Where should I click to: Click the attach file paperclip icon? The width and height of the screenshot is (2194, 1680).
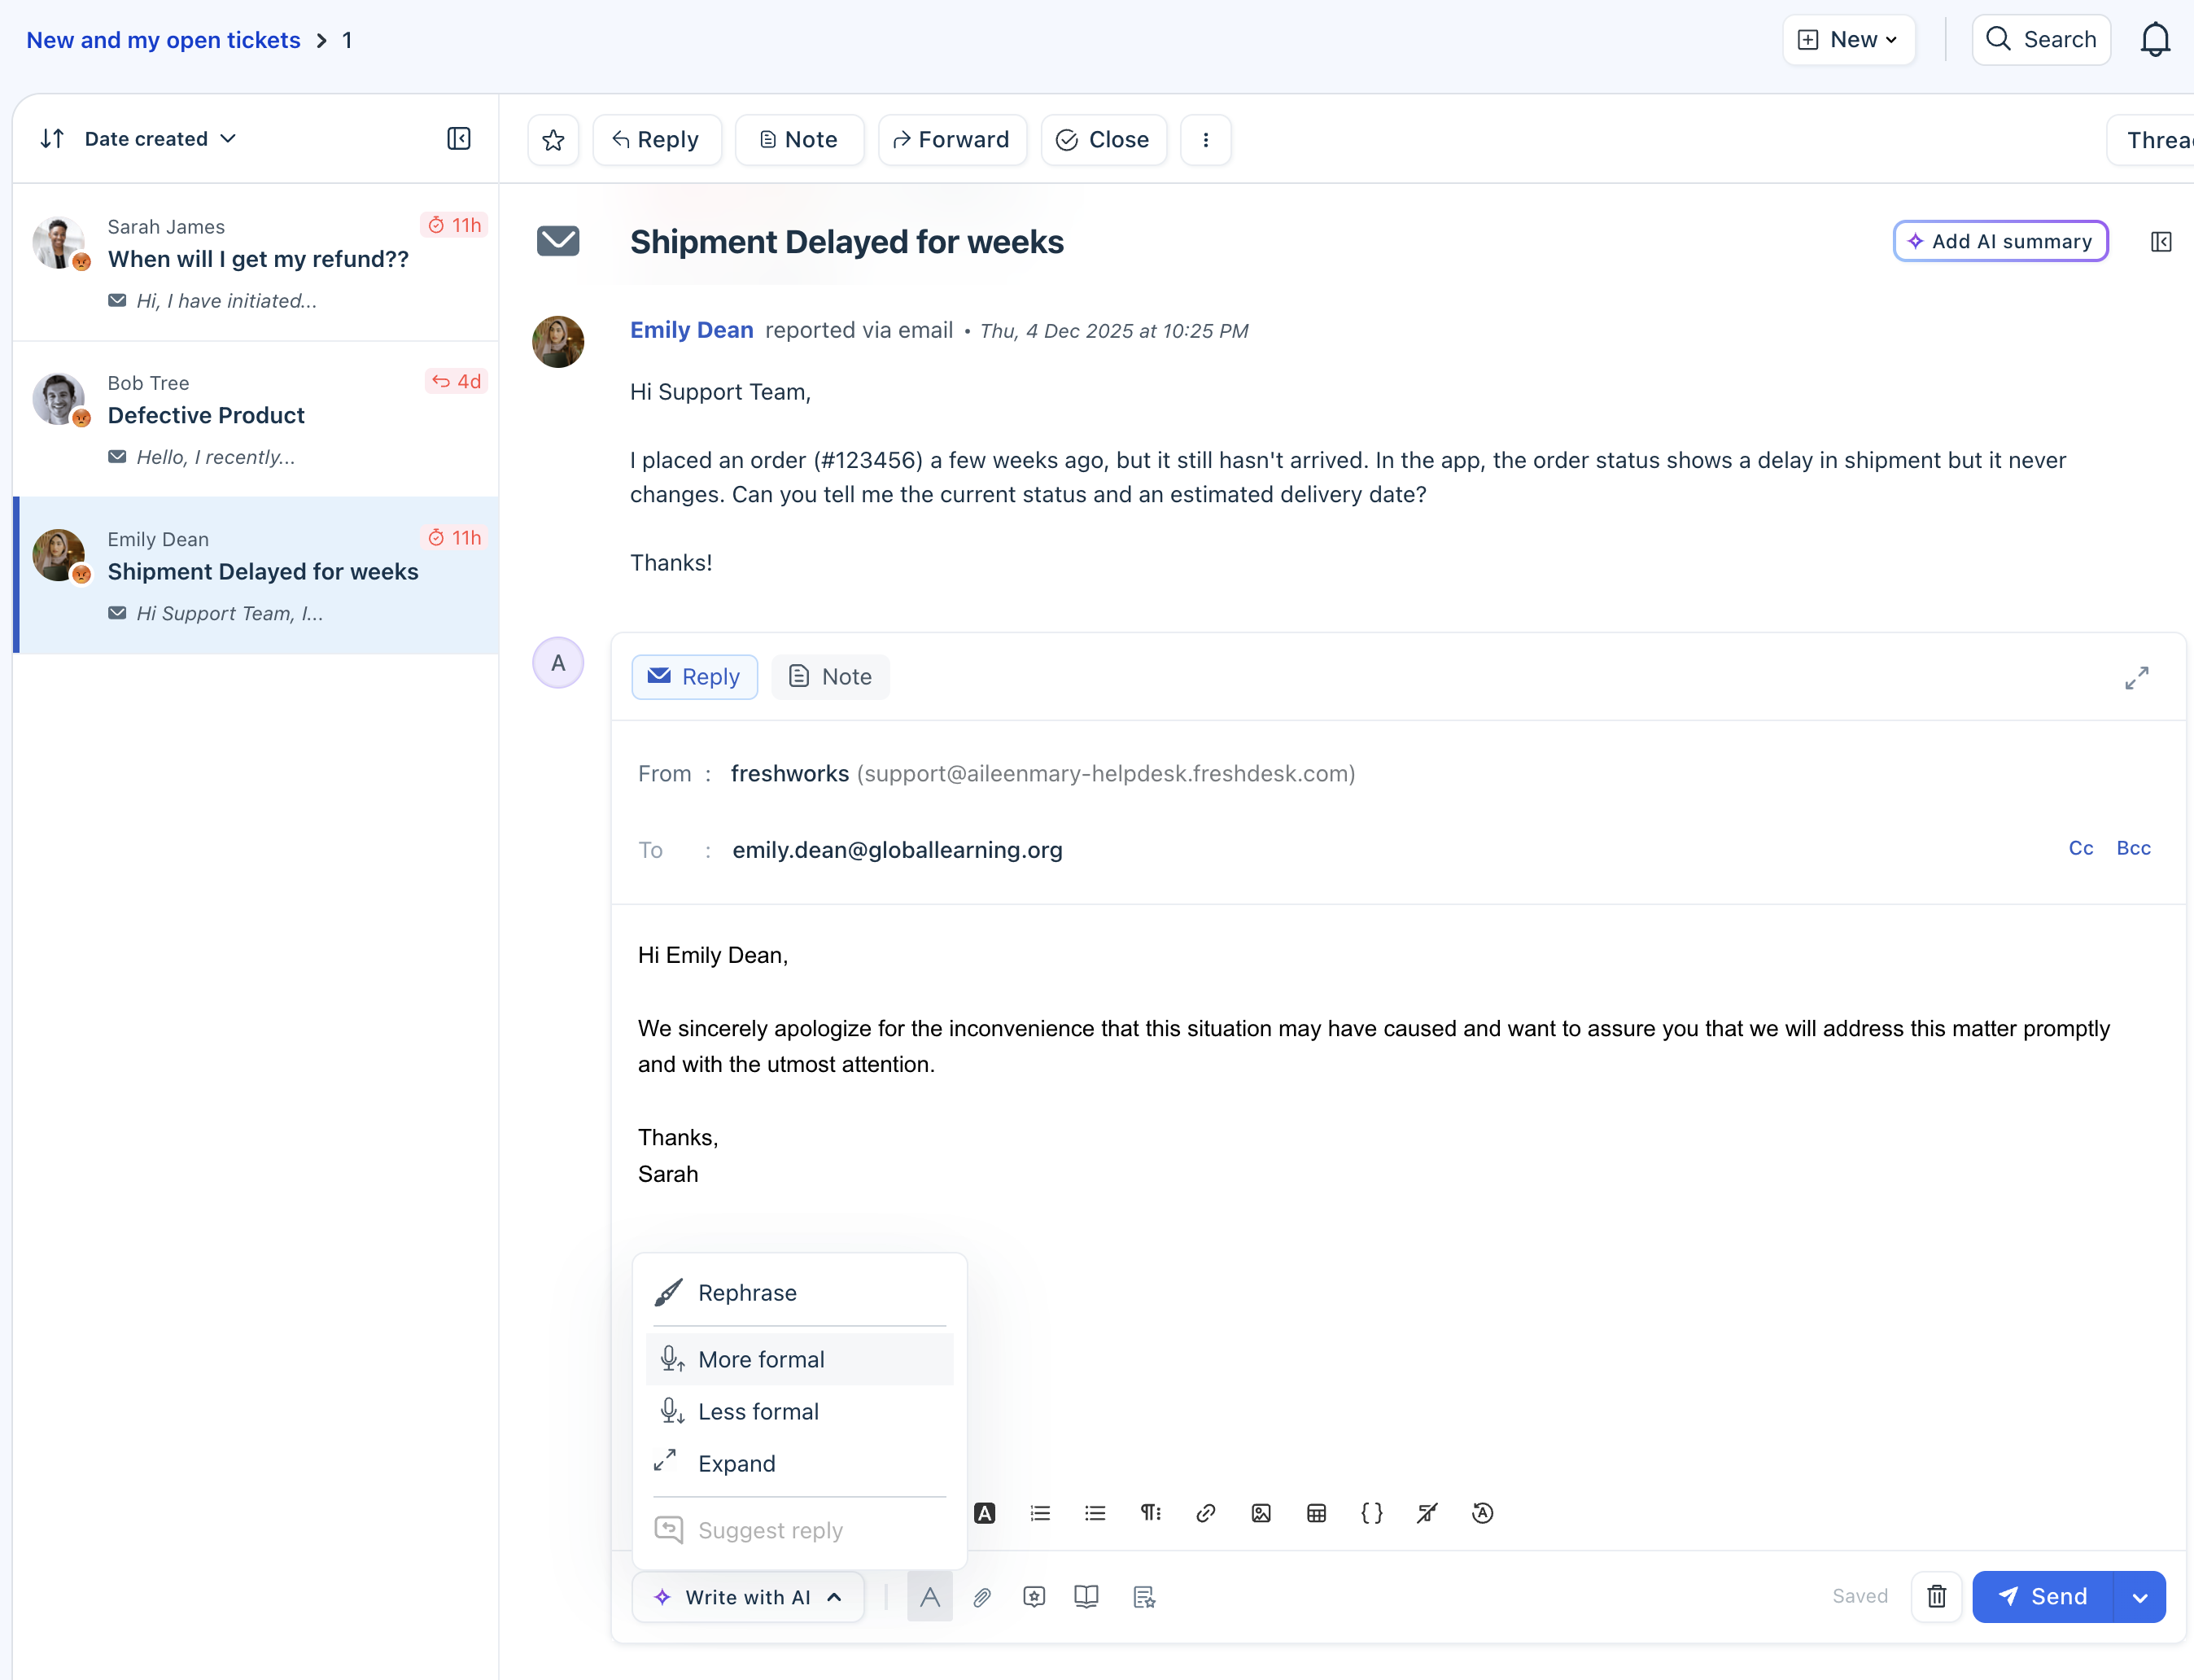(981, 1597)
